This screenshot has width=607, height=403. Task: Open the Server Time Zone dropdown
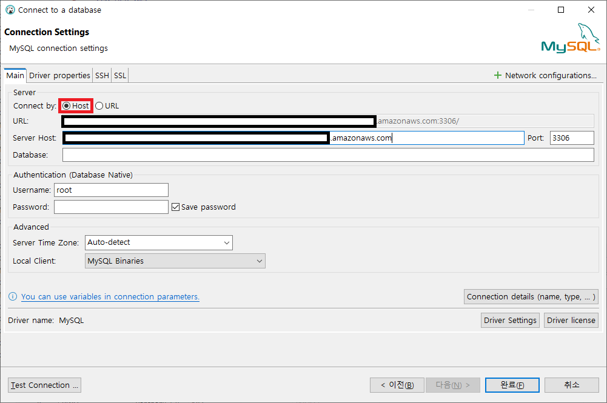click(159, 243)
